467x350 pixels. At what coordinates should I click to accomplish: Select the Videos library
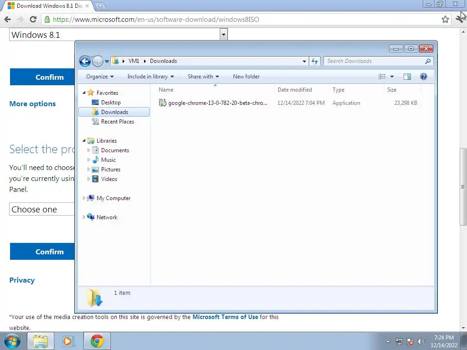tap(109, 179)
